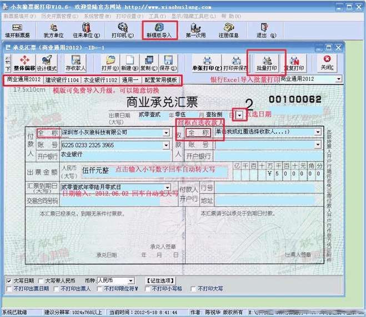Viewport: 366px width, 317px height.
Task: Expand payer 全称 dropdown 深圳市小灰狼科技有限公司
Action: pos(166,133)
